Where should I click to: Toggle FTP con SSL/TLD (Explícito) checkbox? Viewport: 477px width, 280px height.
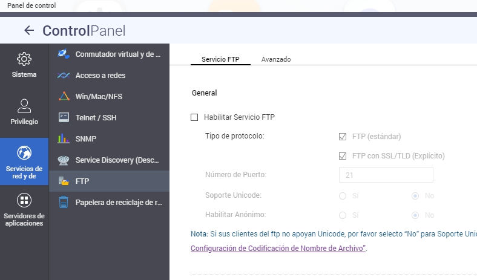pos(343,156)
